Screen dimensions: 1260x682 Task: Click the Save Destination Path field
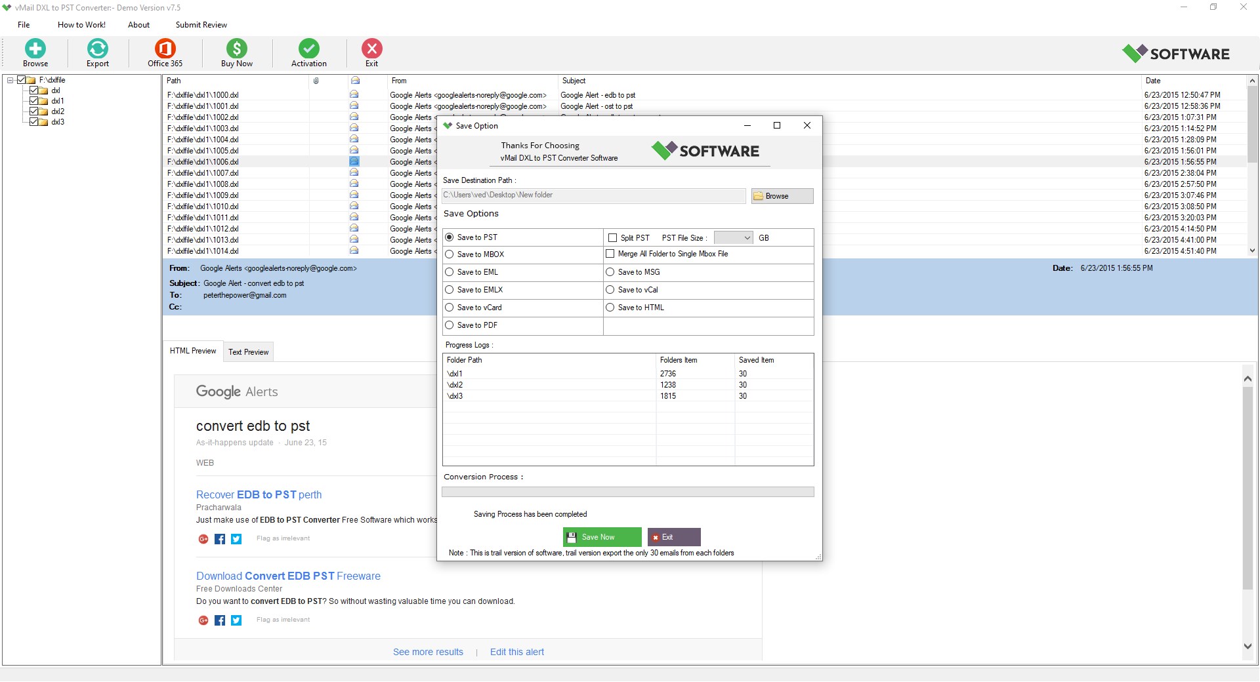[x=594, y=195]
